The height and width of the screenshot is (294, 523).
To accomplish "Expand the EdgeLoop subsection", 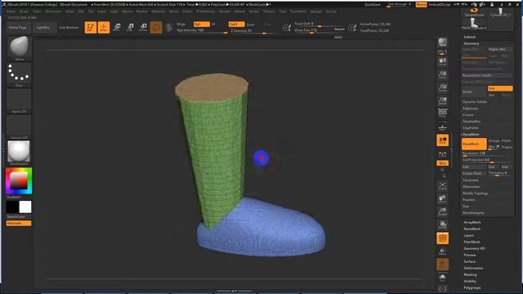I will point(471,109).
